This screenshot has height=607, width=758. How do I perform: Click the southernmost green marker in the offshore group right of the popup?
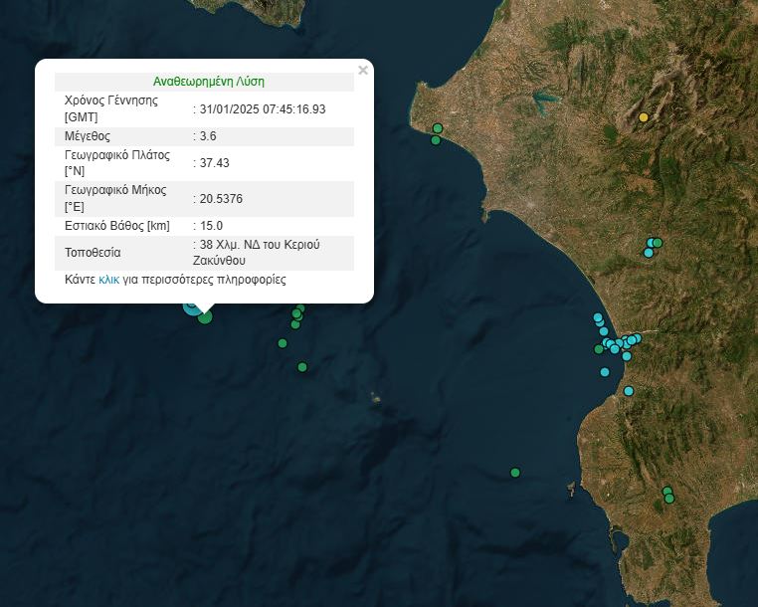[302, 367]
